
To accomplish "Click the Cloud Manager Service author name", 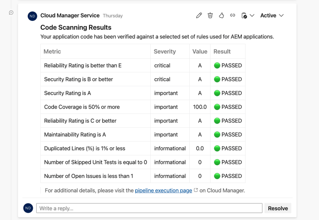I will 70,16.
